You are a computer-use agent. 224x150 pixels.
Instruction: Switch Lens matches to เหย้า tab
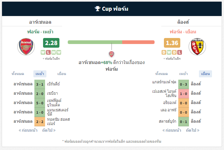(183, 74)
